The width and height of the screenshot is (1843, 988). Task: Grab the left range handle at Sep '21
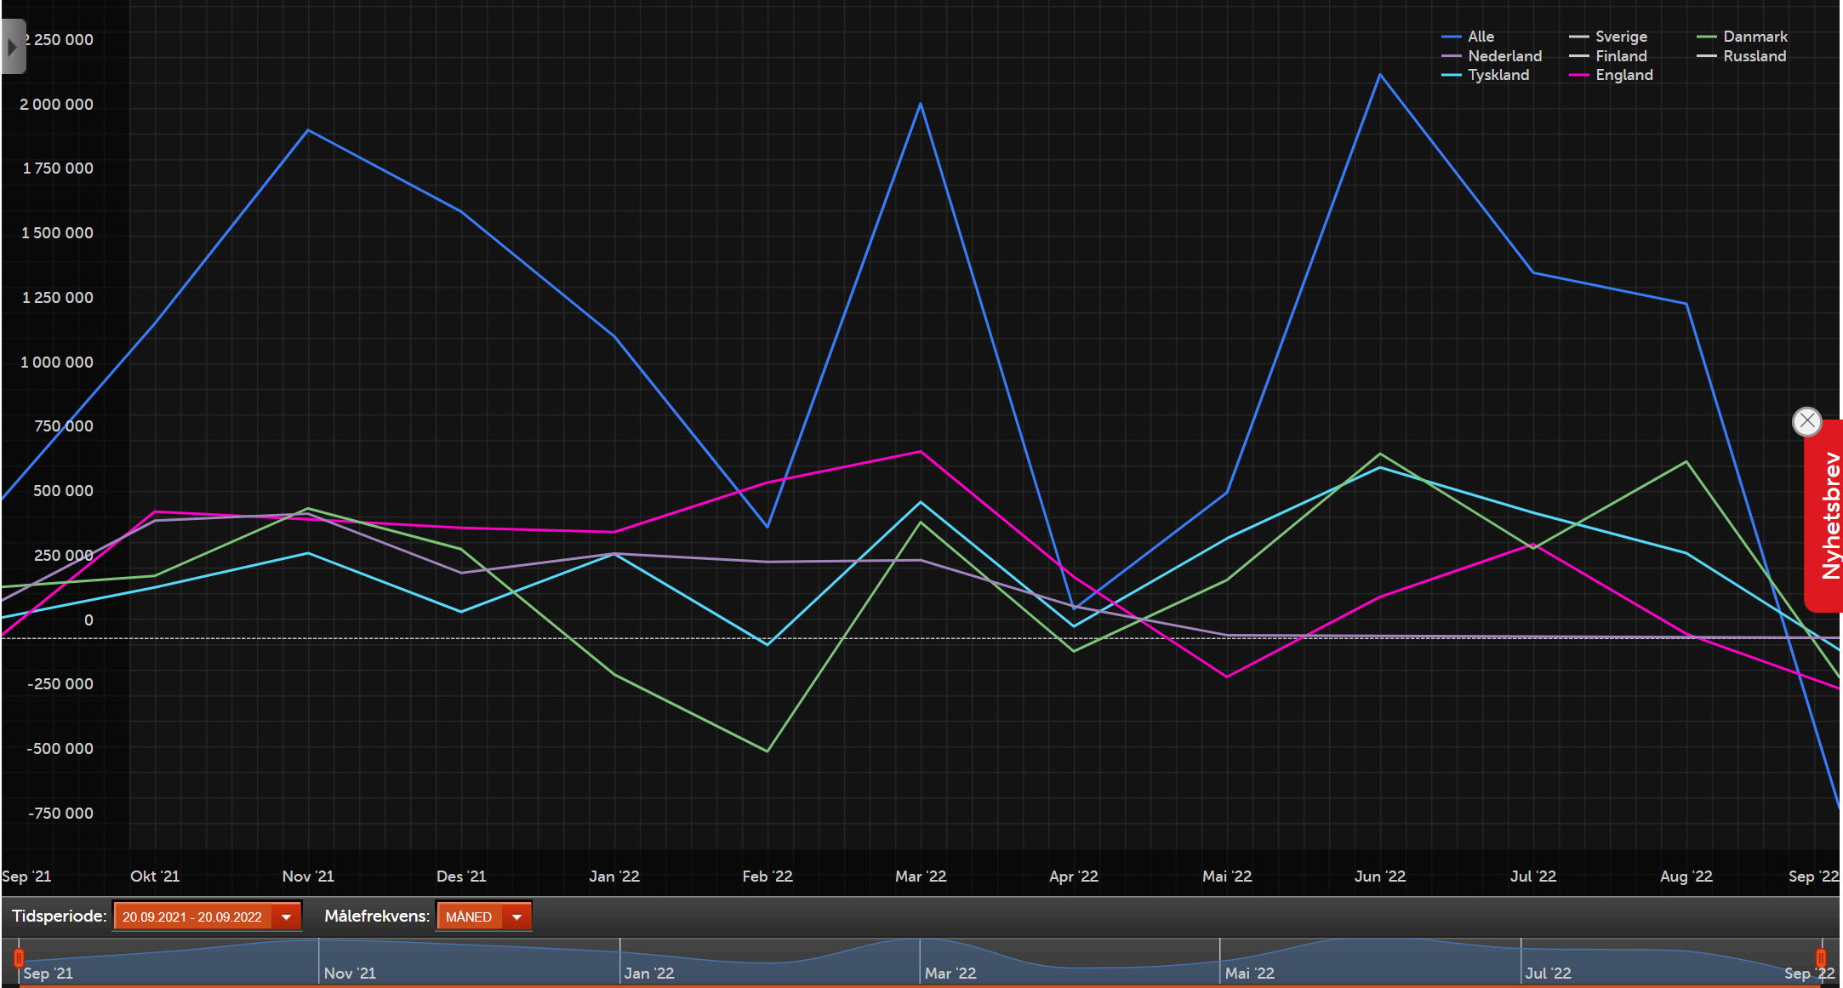point(19,958)
